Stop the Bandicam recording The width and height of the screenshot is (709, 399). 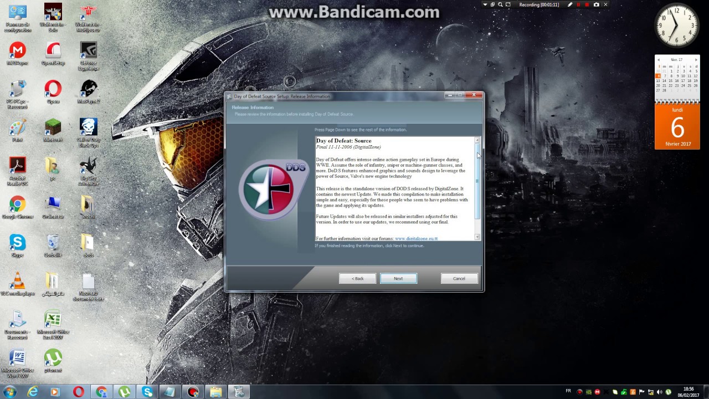click(x=587, y=4)
